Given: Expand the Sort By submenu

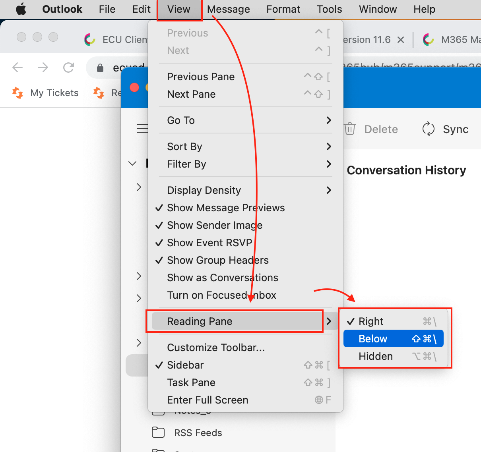Looking at the screenshot, I should (x=245, y=147).
